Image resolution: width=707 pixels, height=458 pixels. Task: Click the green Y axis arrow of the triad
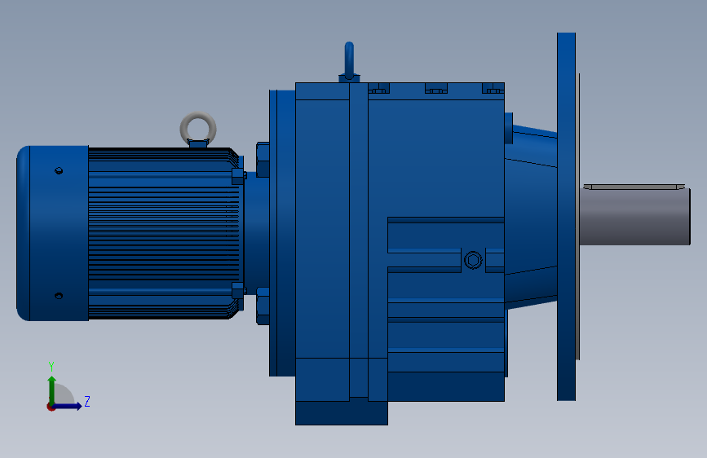tap(52, 390)
